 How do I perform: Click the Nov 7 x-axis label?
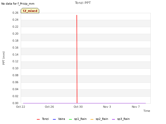click(x=136, y=107)
